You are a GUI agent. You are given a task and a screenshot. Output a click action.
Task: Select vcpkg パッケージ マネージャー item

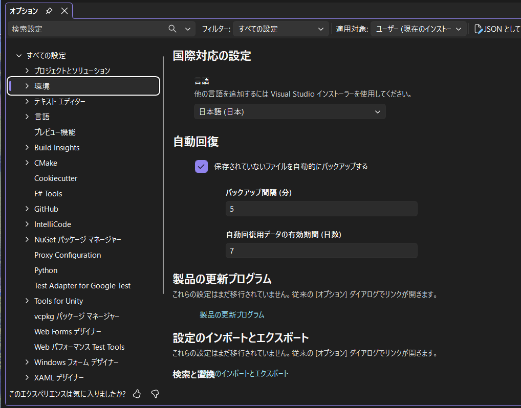(x=77, y=316)
